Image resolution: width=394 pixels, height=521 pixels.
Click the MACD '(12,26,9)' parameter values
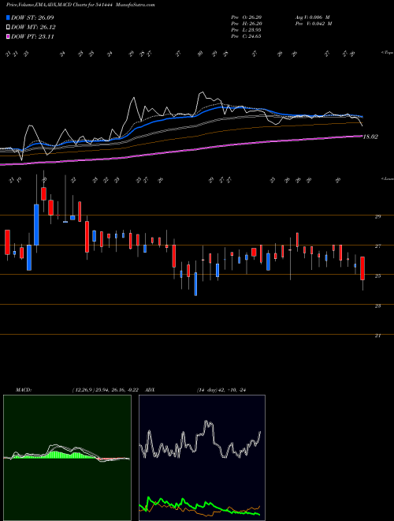coord(107,390)
